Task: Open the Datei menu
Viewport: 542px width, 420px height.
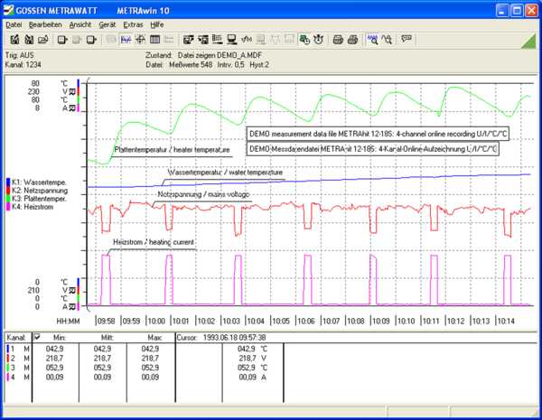Action: 14,24
